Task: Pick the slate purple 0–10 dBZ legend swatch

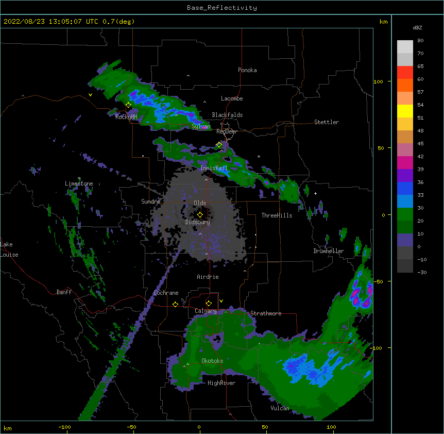Action: [x=405, y=240]
